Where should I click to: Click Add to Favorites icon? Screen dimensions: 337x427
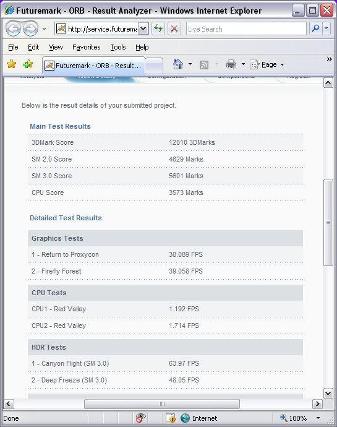(28, 64)
